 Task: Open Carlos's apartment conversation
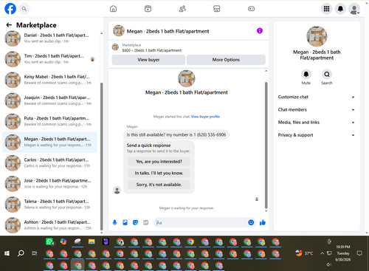click(x=50, y=162)
